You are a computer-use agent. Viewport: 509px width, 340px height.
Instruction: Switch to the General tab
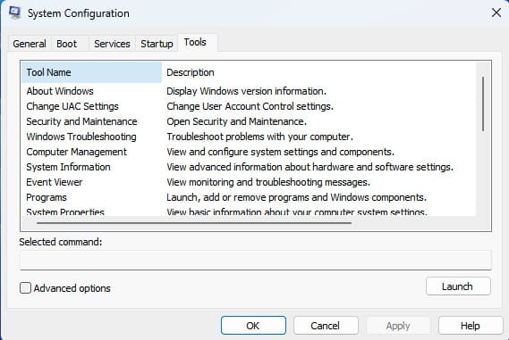(x=30, y=44)
